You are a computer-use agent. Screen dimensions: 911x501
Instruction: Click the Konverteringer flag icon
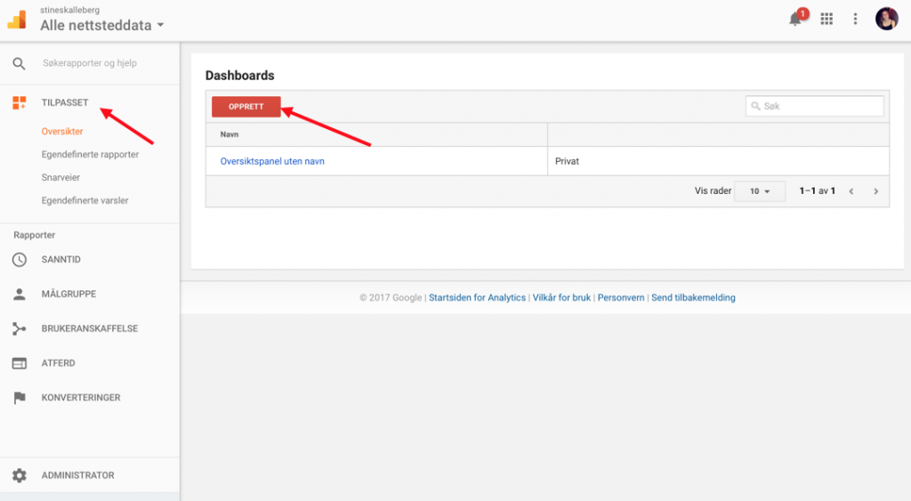point(20,398)
